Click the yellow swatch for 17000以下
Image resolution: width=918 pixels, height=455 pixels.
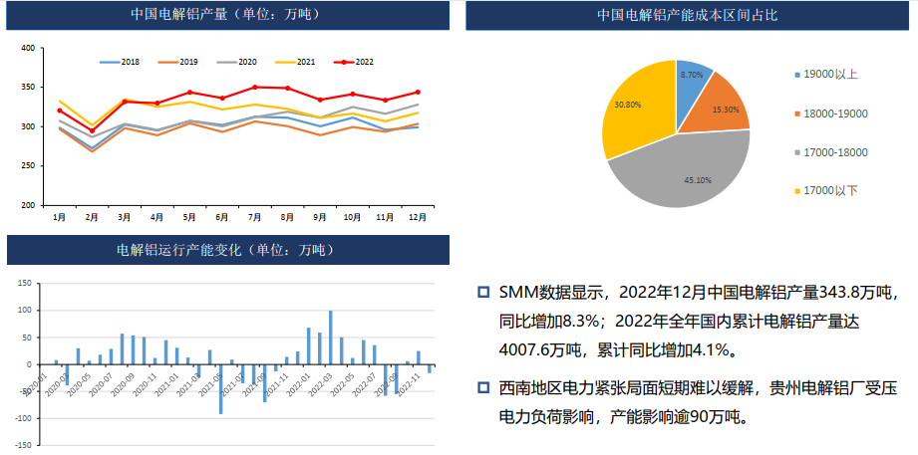(796, 190)
